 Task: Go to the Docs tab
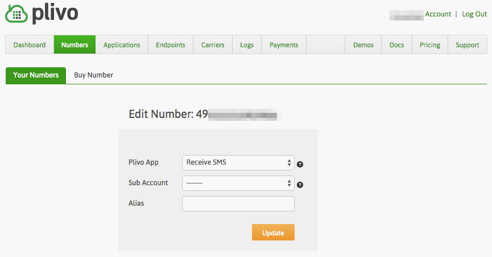pyautogui.click(x=396, y=44)
